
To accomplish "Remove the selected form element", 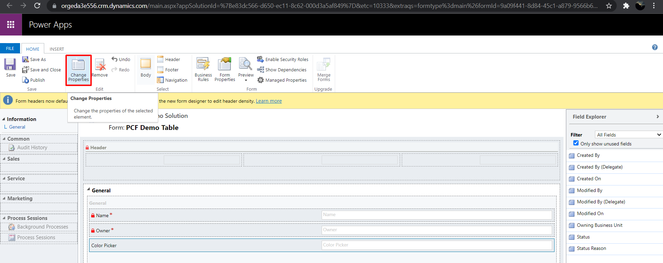I will [100, 68].
